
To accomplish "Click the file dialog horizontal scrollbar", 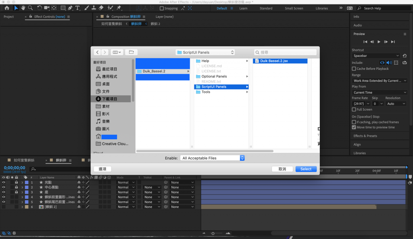I will click(204, 151).
